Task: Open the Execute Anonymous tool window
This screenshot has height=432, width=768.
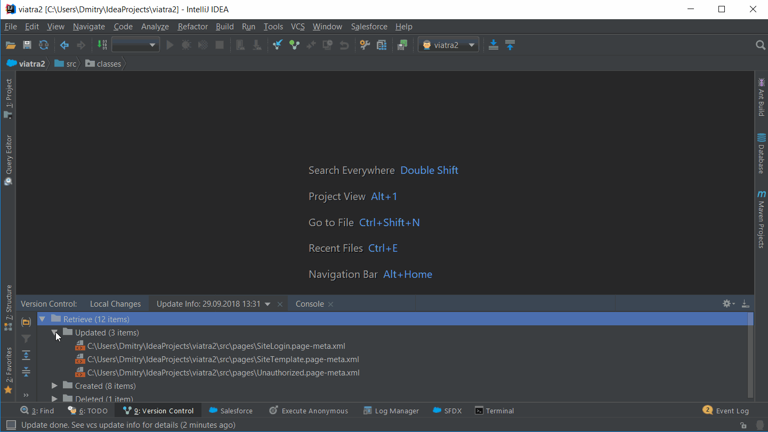Action: pyautogui.click(x=309, y=411)
